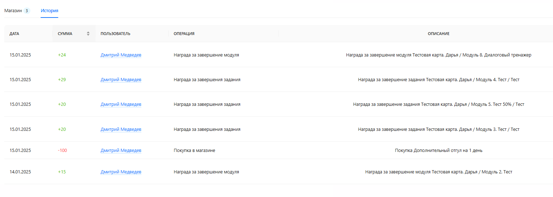Switch to the Магазин tab
This screenshot has width=553, height=197.
click(13, 11)
